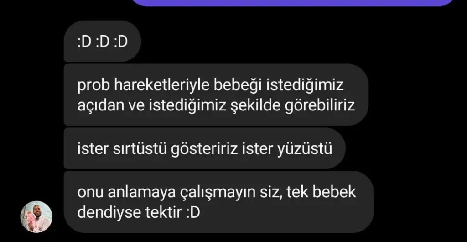Tap the "onu anlamaya çalışmayın siz" message
467x242 pixels.
pyautogui.click(x=218, y=202)
